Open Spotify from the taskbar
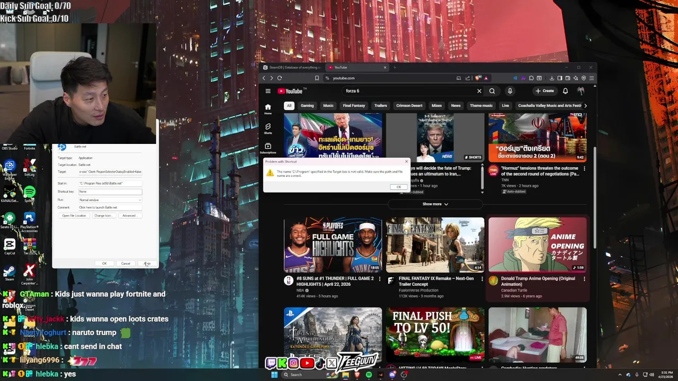The image size is (678, 381). (369, 375)
